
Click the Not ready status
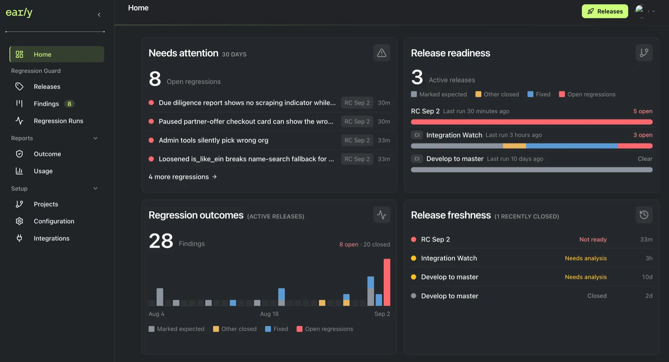[593, 239]
